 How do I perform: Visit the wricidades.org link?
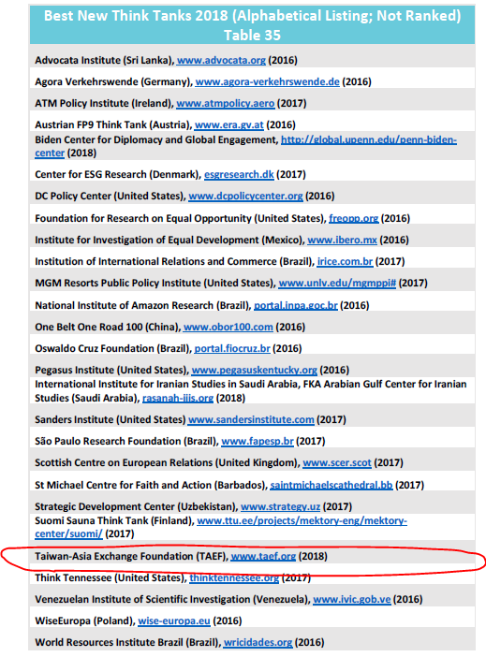[258, 643]
